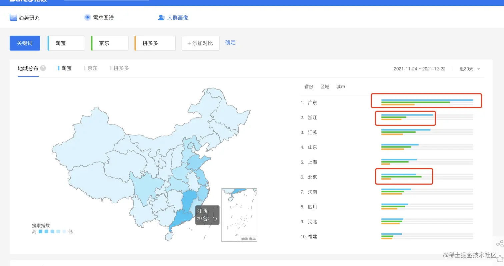The image size is (504, 266).
Task: Click 四川 in the ranking list
Action: pos(312,207)
